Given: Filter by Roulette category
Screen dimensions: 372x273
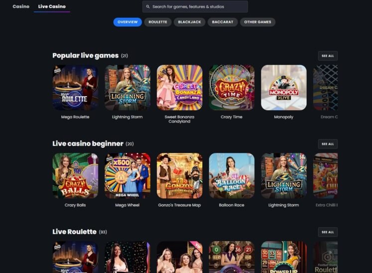Looking at the screenshot, I should point(158,22).
